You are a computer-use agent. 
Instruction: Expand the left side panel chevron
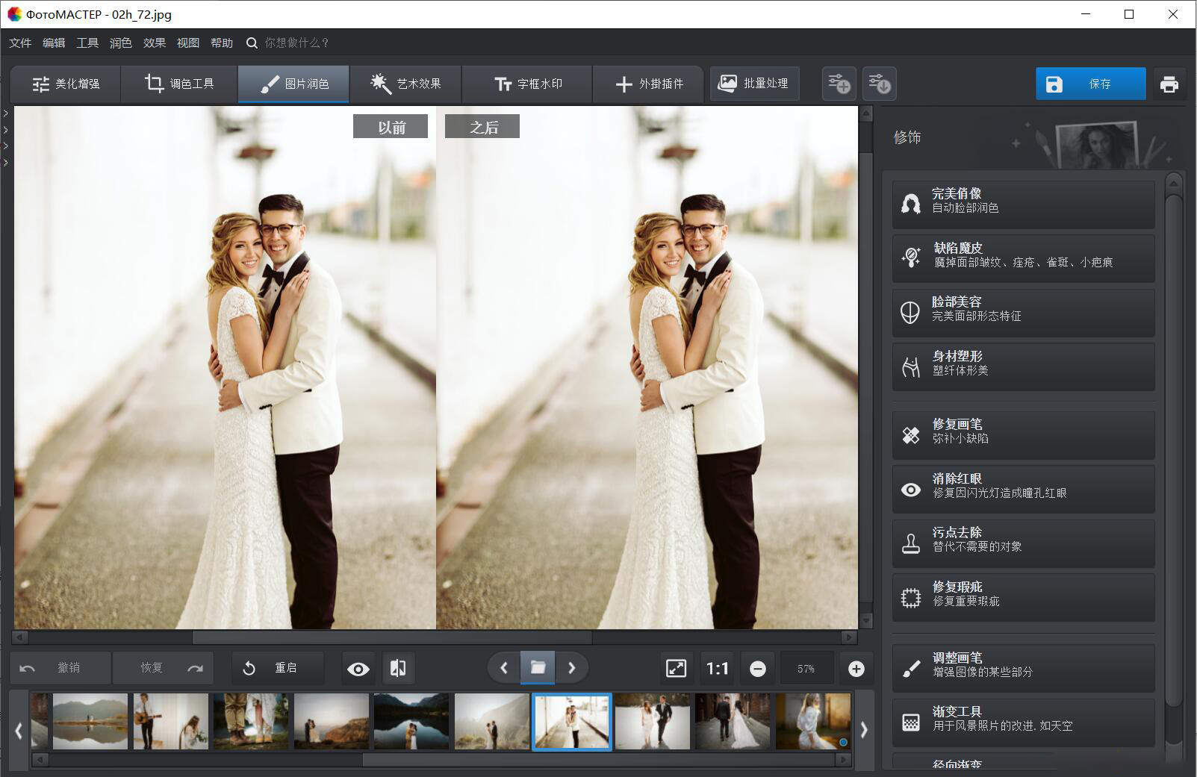coord(6,128)
